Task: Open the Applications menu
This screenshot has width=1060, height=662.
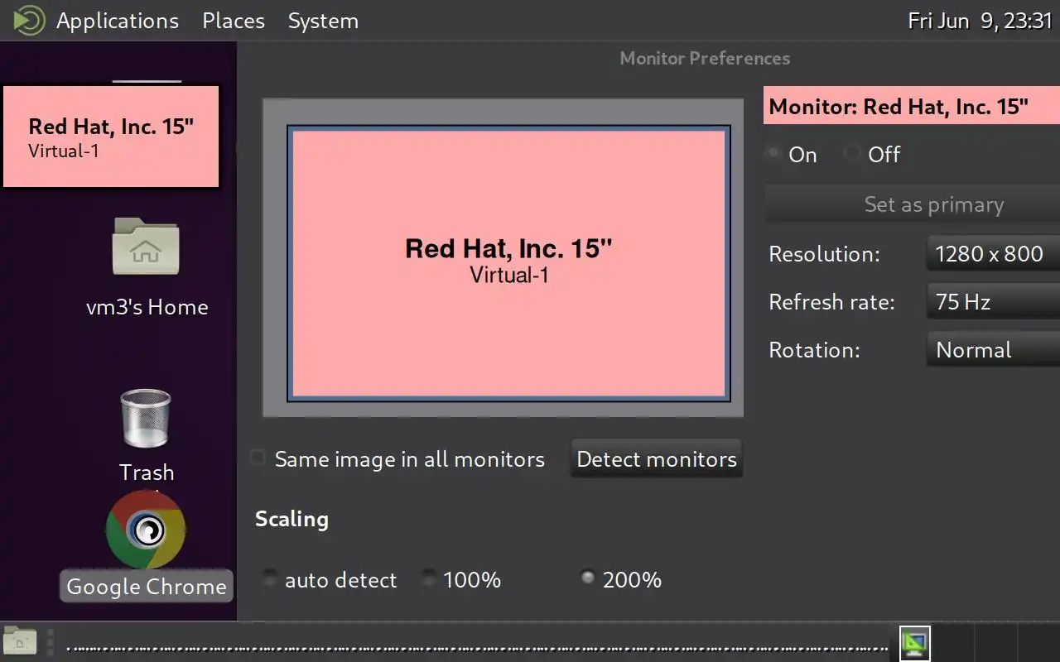Action: click(117, 21)
